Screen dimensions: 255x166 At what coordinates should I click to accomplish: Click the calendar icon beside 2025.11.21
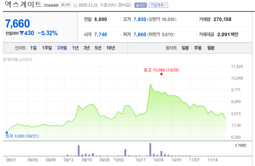(75, 5)
